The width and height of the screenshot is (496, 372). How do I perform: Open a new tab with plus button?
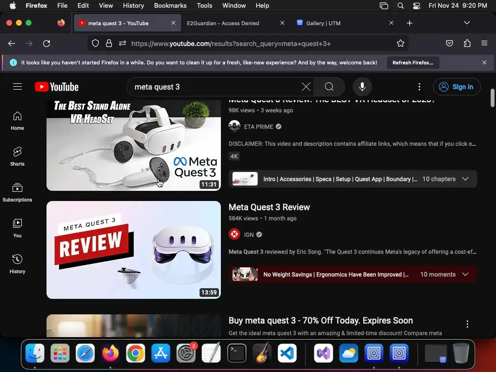(410, 23)
